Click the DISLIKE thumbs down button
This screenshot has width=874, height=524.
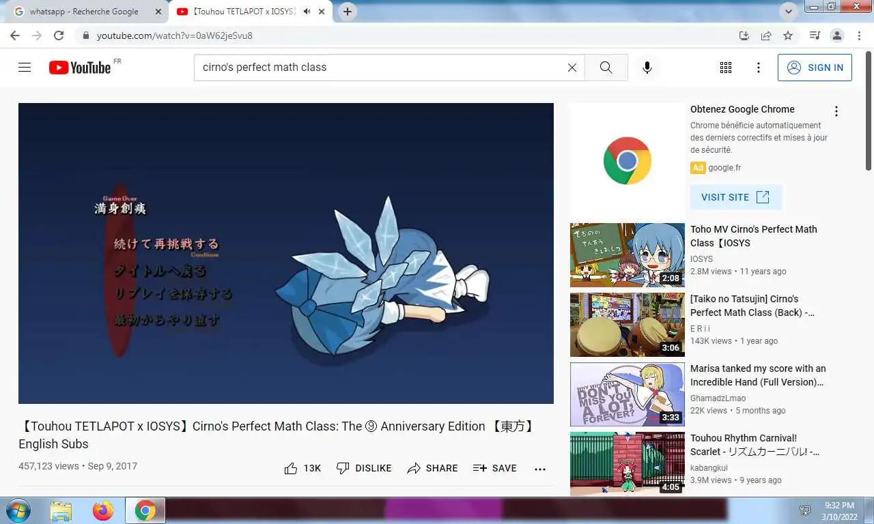pyautogui.click(x=364, y=468)
